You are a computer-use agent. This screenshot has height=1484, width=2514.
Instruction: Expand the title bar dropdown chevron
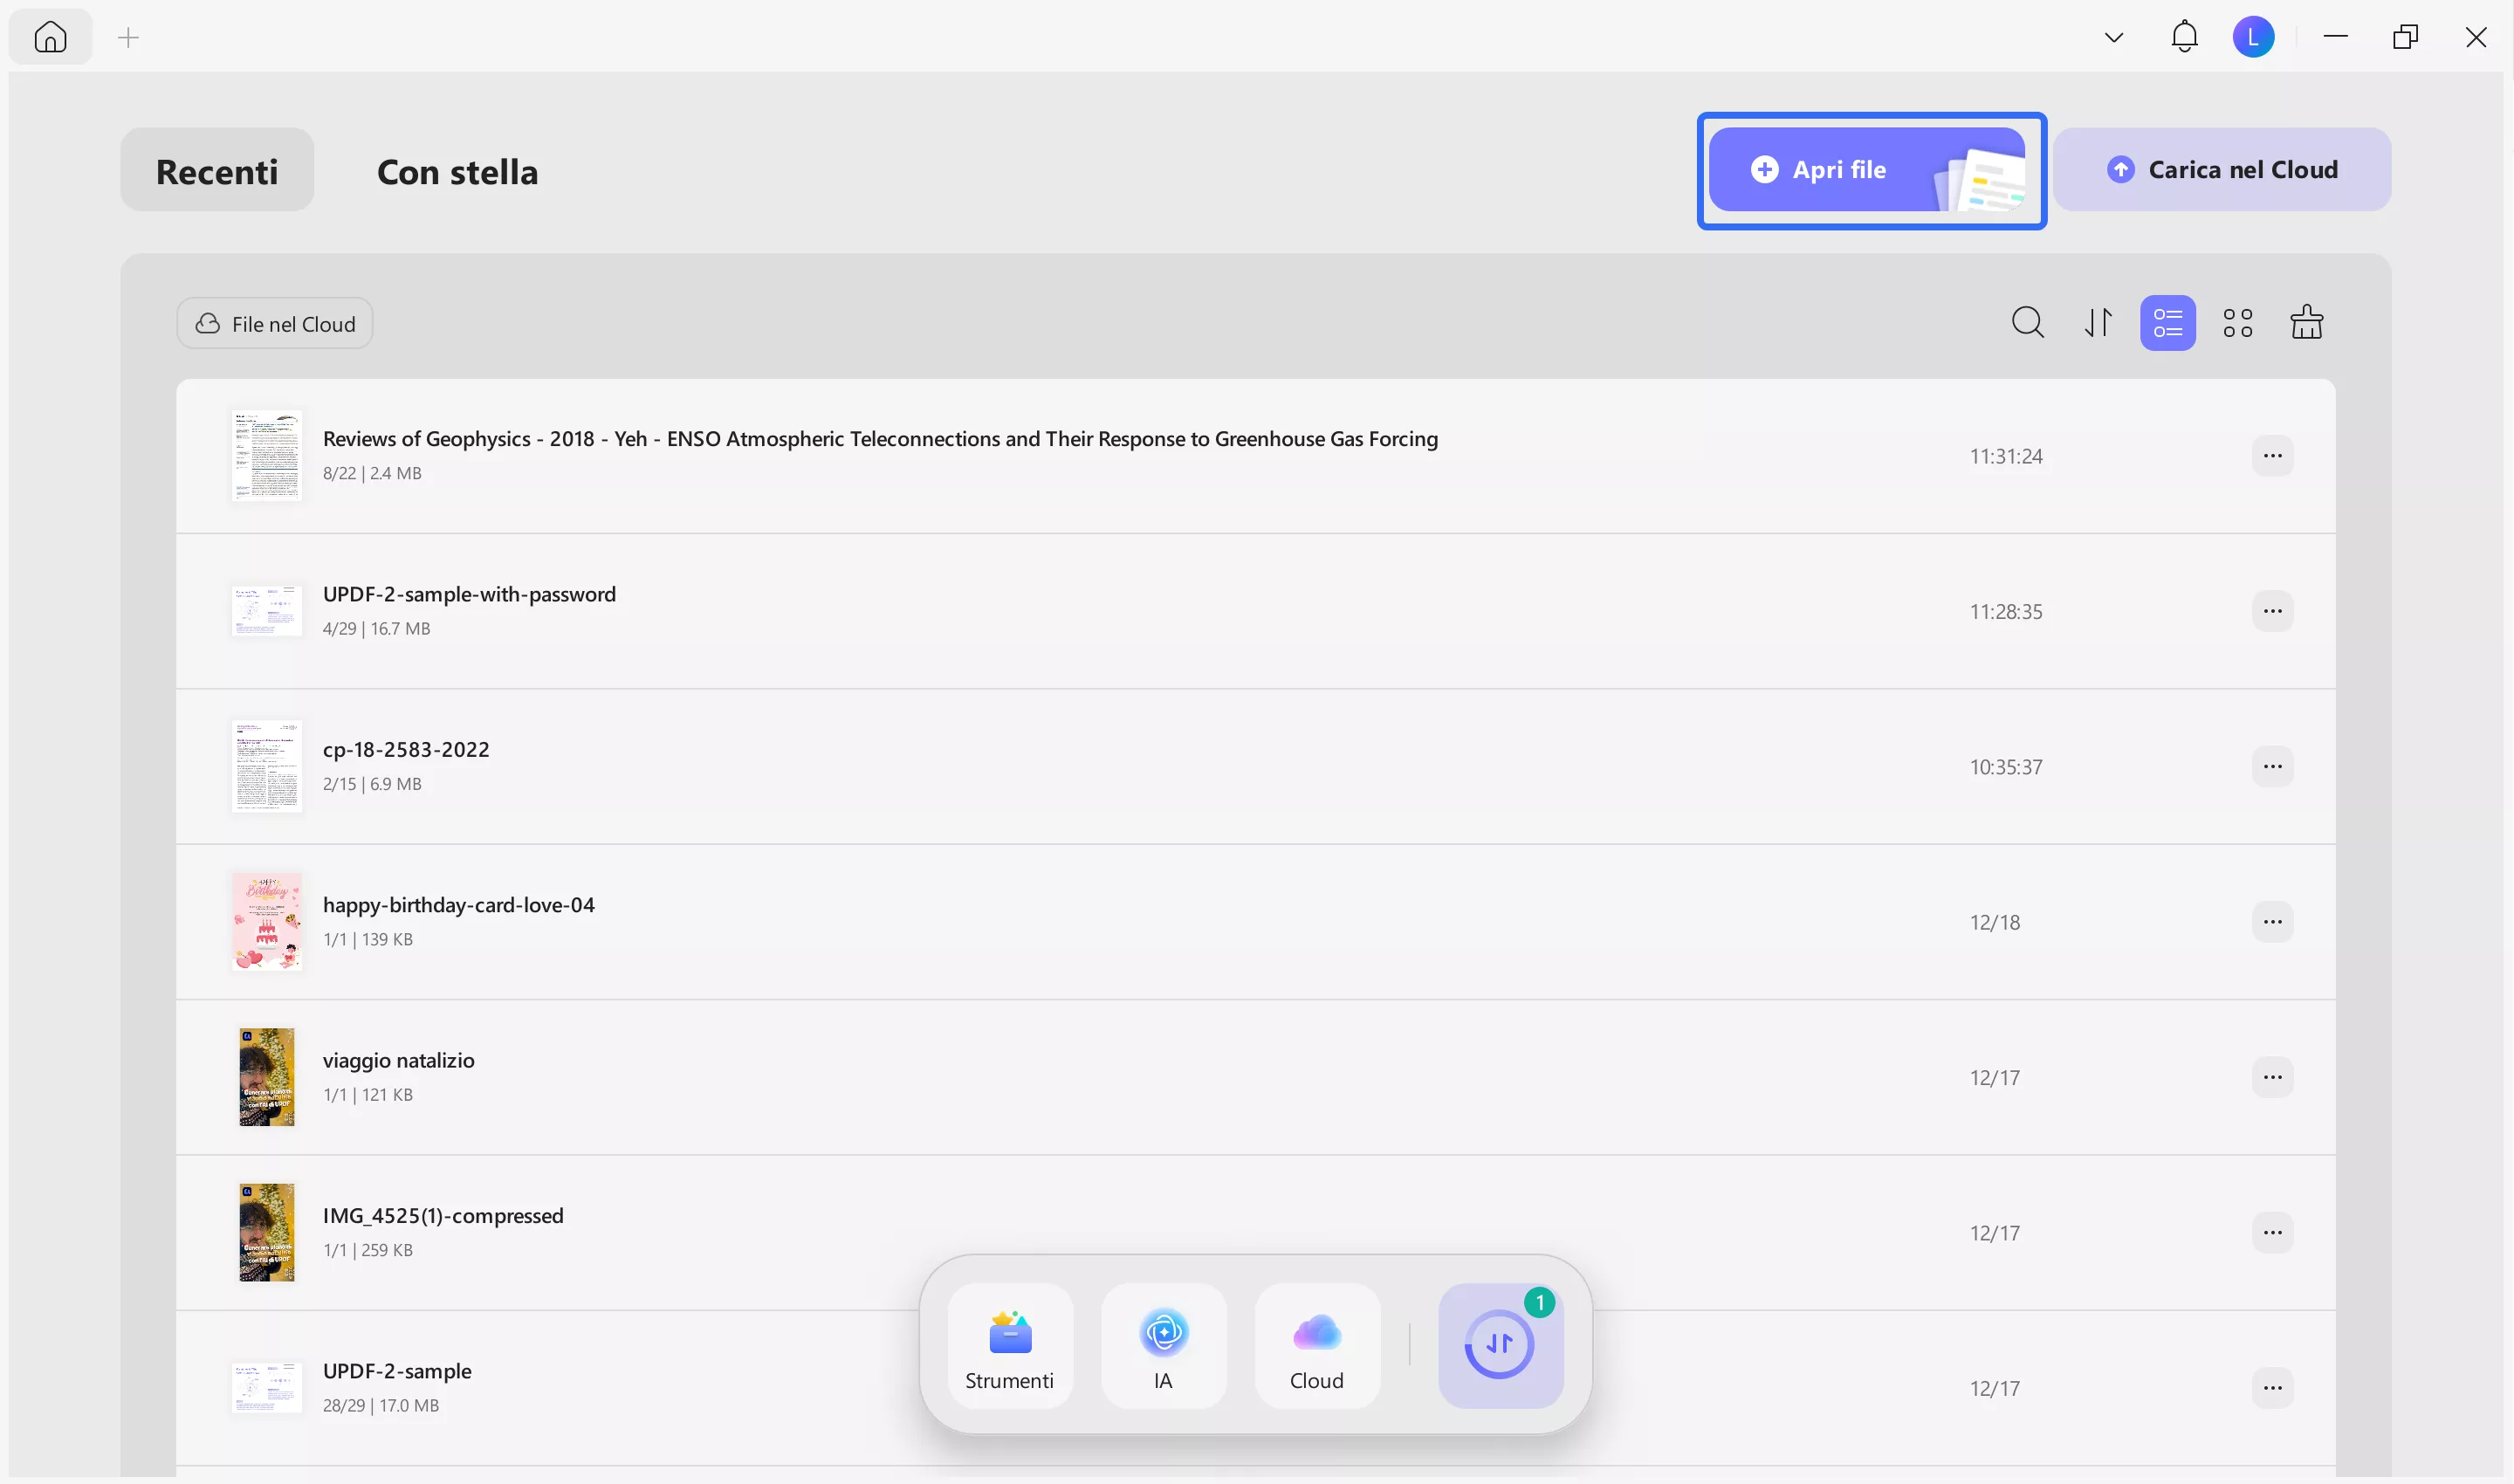[x=2113, y=37]
